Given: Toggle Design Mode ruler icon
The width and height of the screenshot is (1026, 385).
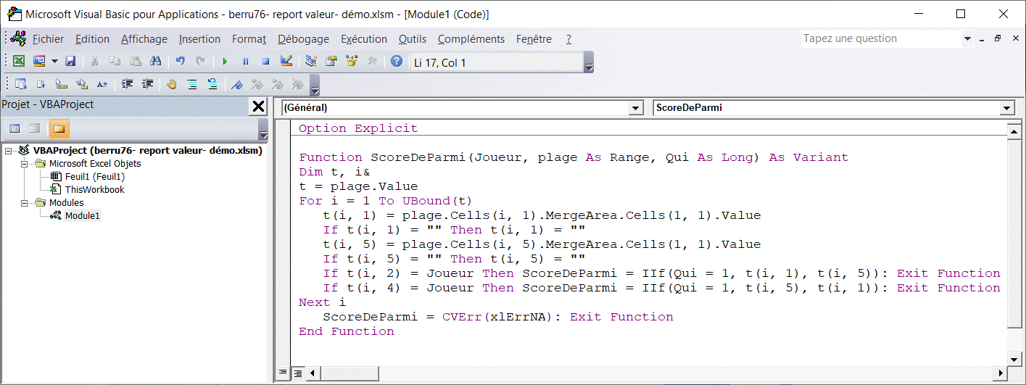Looking at the screenshot, I should (x=286, y=62).
